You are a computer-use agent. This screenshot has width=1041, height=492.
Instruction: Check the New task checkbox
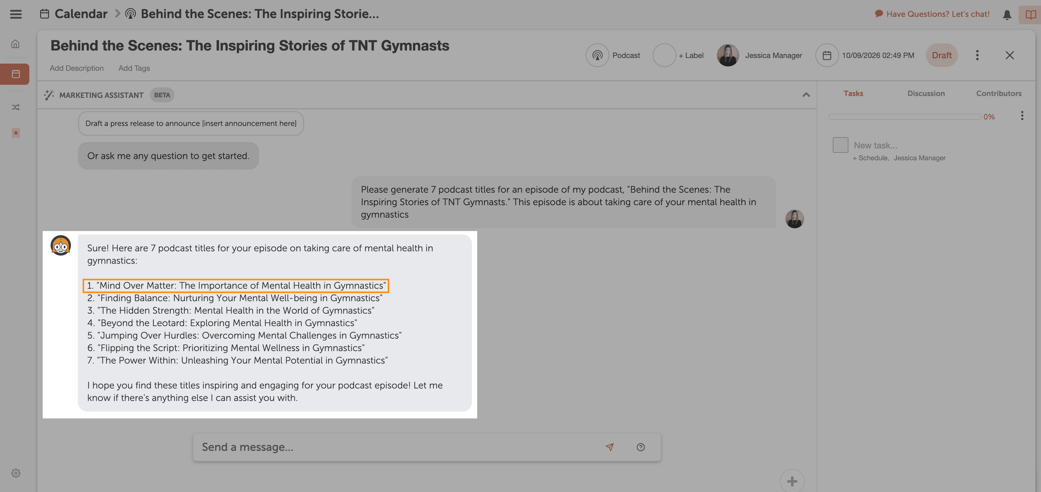840,145
